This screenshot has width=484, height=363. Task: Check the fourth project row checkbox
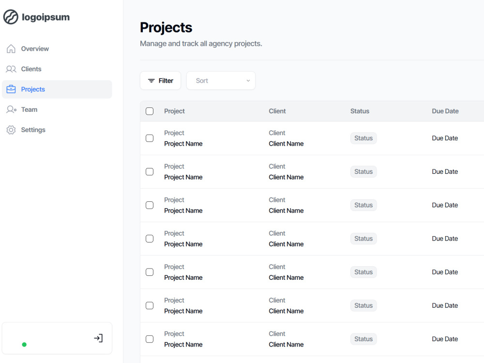[x=150, y=239]
